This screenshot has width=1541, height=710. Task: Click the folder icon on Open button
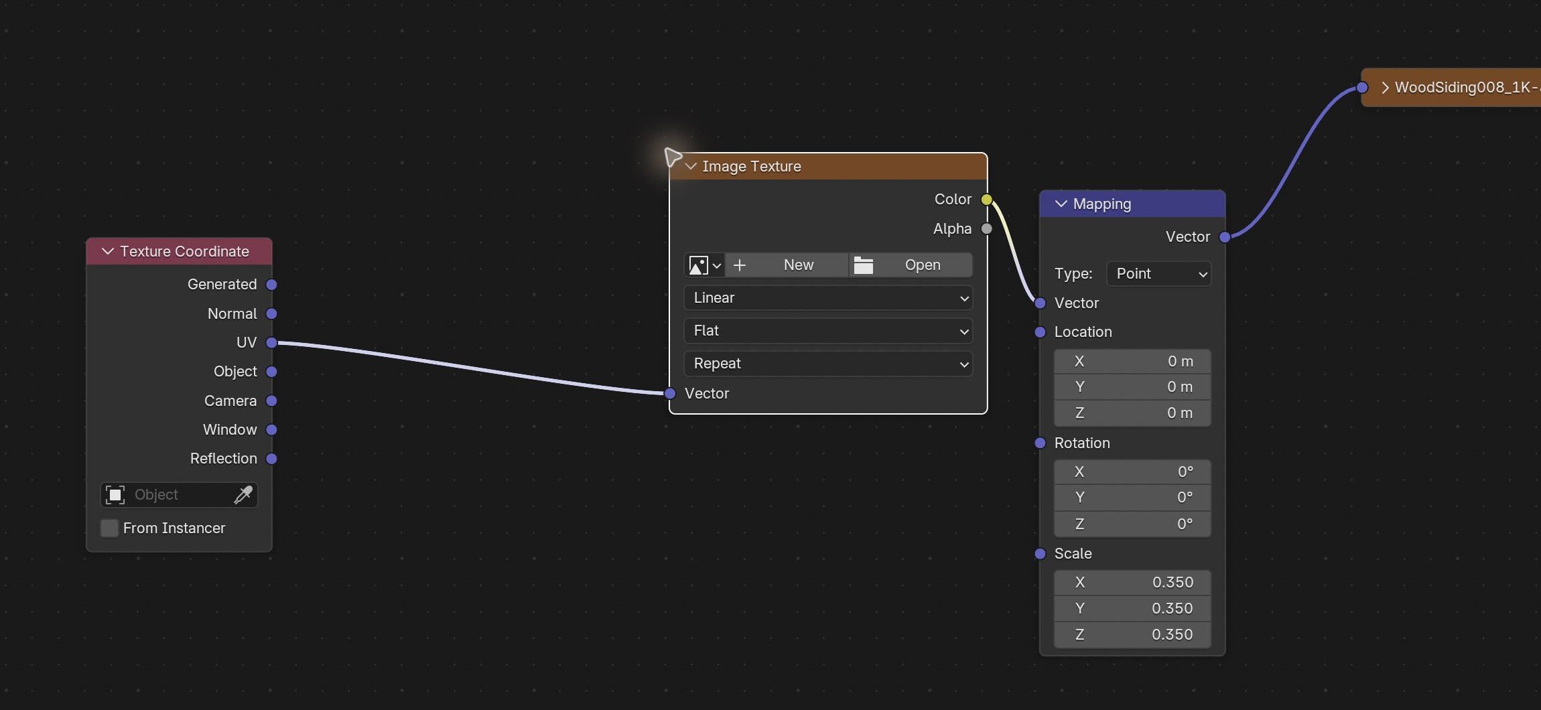[x=864, y=265]
